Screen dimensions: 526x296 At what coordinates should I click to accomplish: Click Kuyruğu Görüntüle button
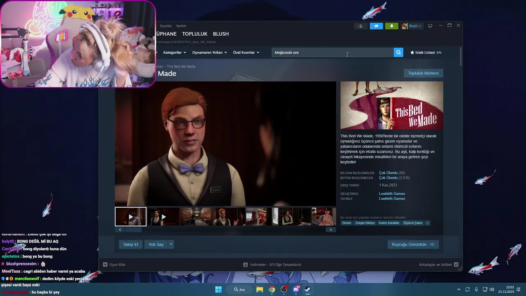pos(413,244)
